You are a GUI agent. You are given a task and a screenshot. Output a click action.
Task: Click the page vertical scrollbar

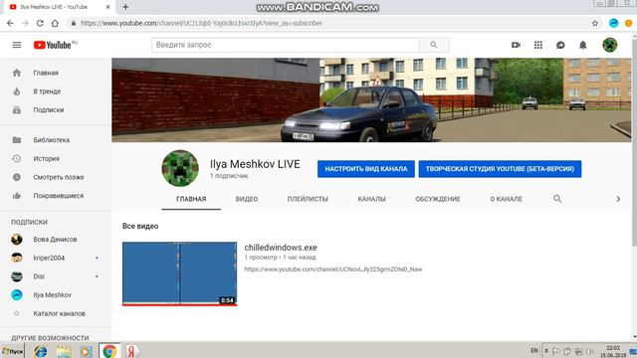pyautogui.click(x=634, y=142)
